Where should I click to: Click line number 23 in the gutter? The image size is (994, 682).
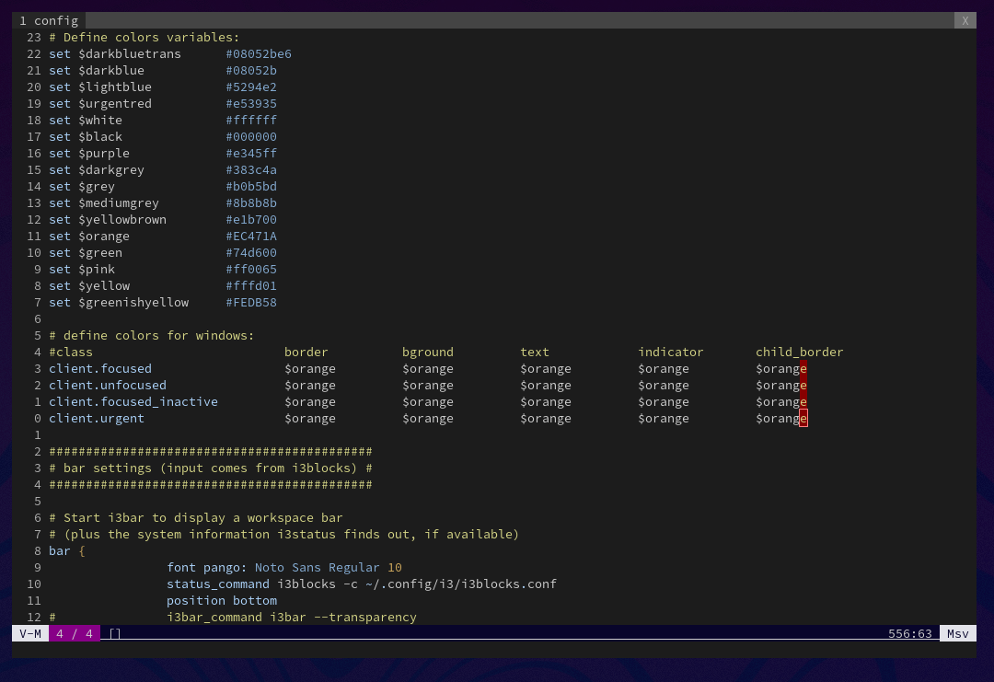click(32, 37)
